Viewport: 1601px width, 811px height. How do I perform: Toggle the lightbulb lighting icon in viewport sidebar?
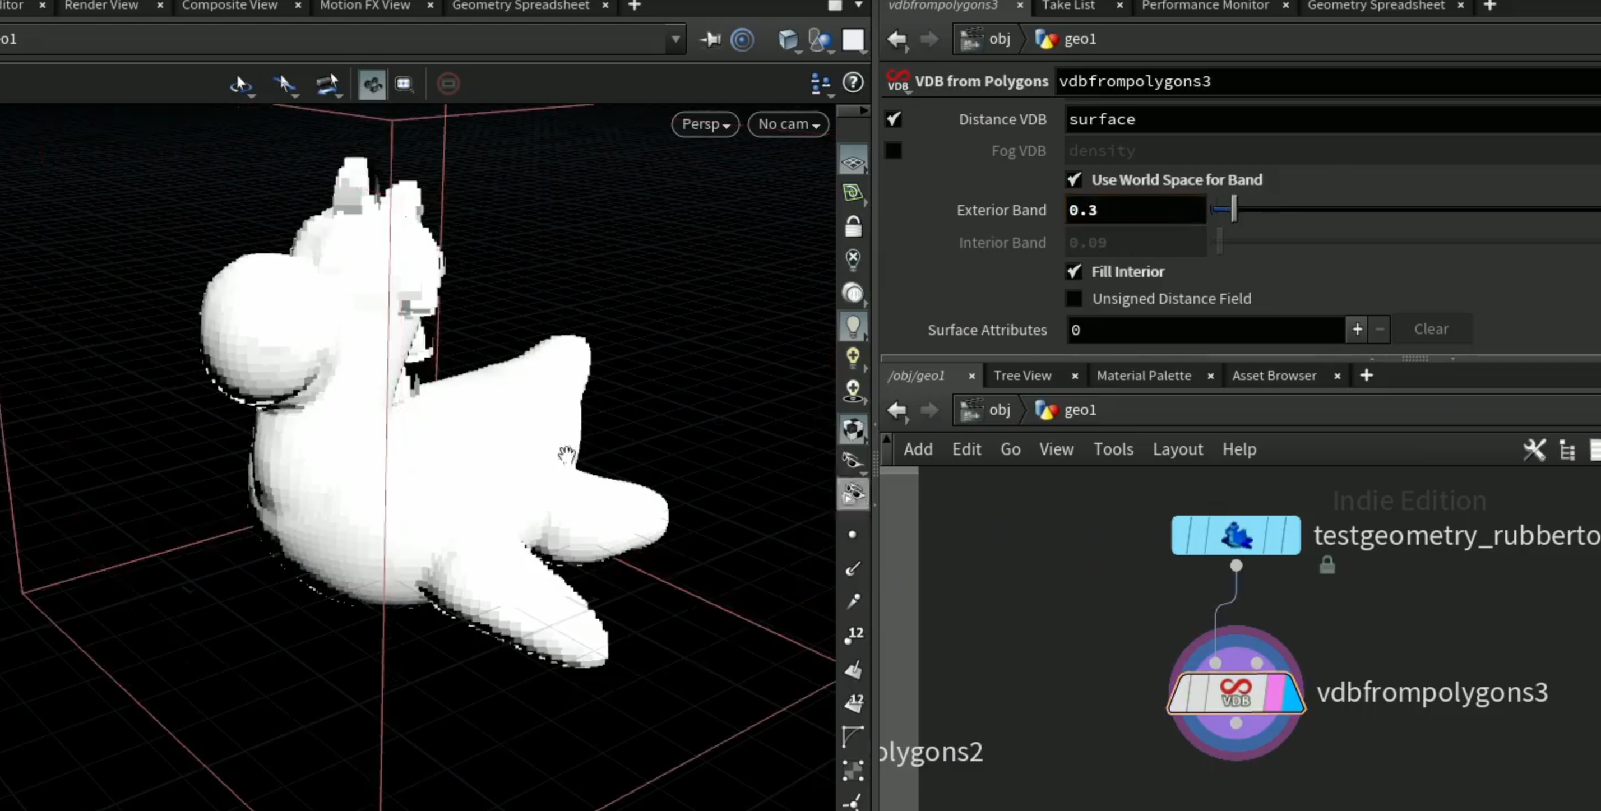853,326
